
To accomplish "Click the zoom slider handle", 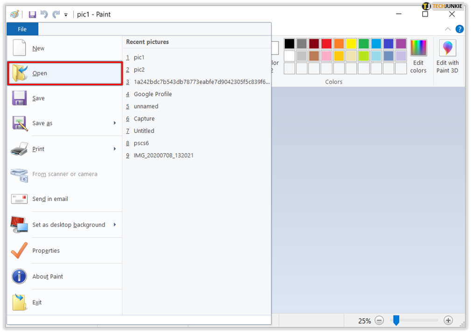I will [396, 320].
